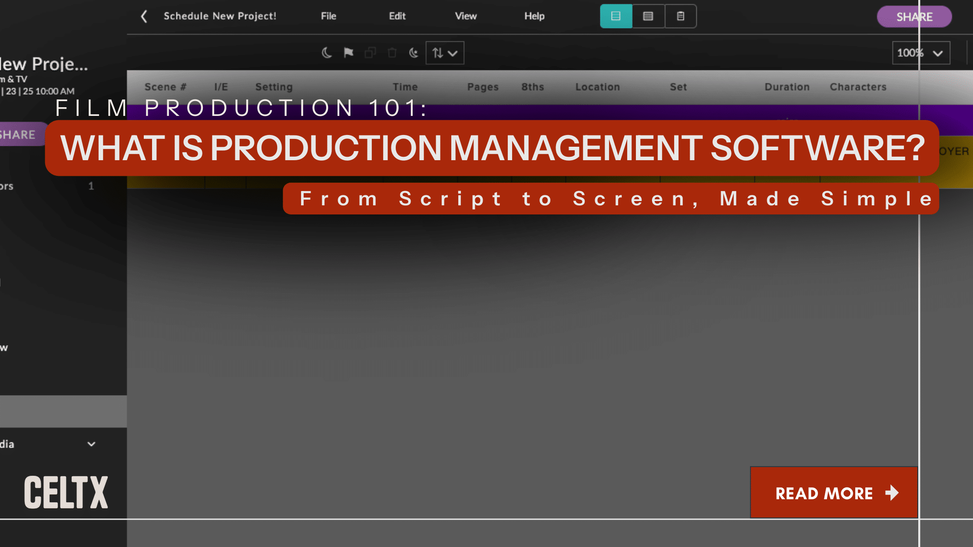Open the sort arrows dropdown

(445, 53)
